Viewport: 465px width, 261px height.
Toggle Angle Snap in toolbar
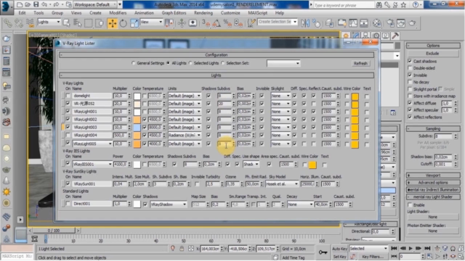pos(217,23)
